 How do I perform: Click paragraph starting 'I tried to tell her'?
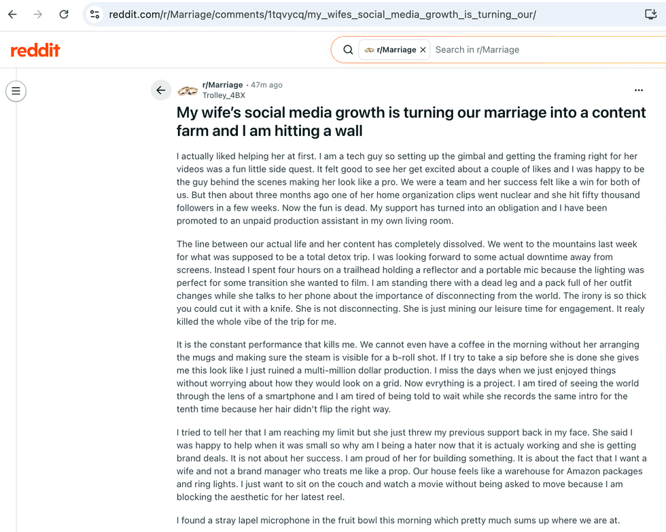[412, 465]
